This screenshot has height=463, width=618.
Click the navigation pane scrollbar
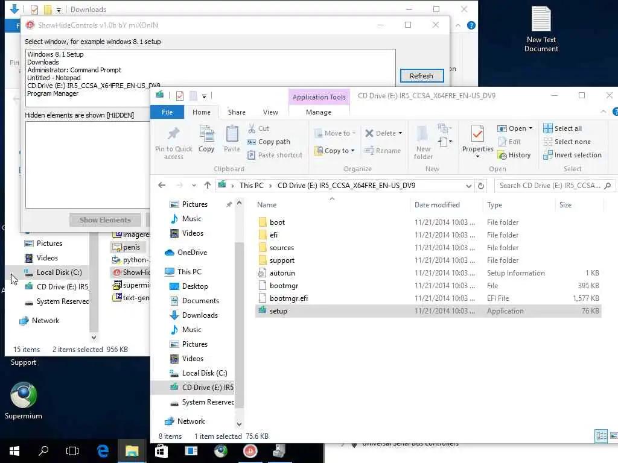[x=239, y=325]
